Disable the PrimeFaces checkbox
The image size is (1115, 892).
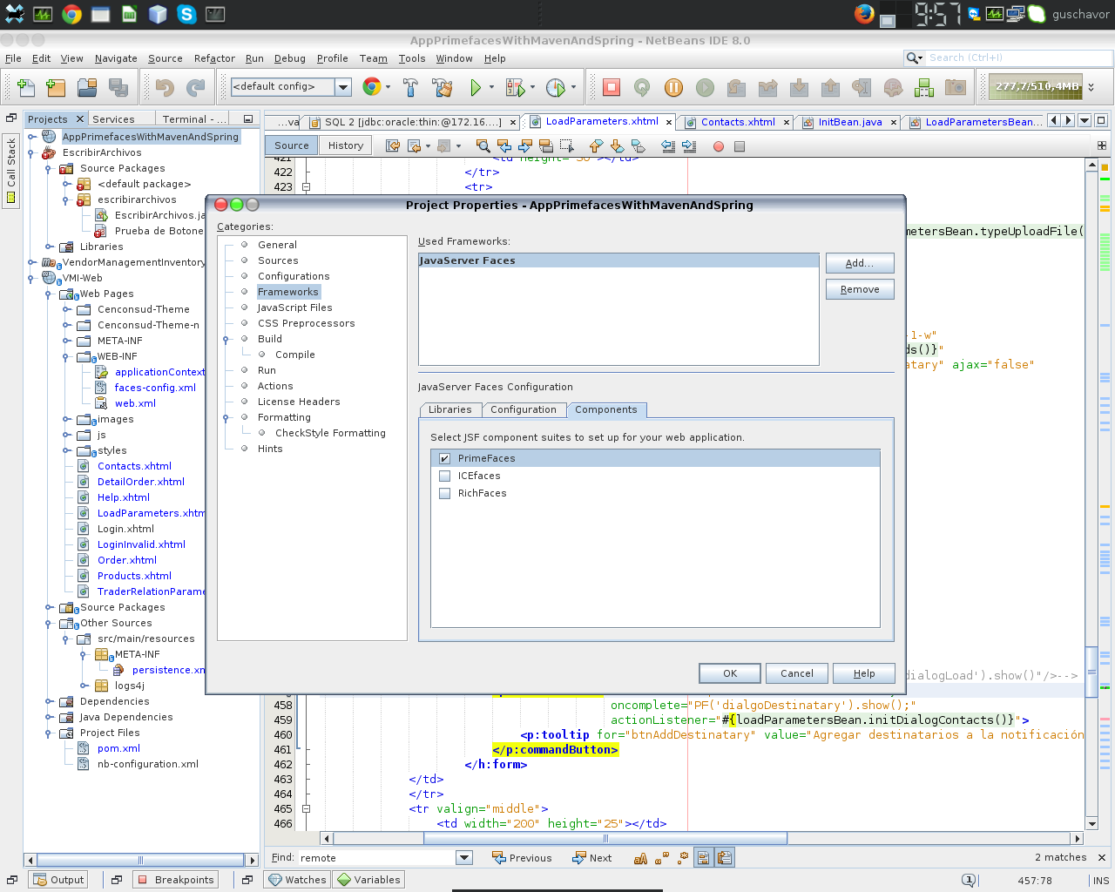click(445, 457)
